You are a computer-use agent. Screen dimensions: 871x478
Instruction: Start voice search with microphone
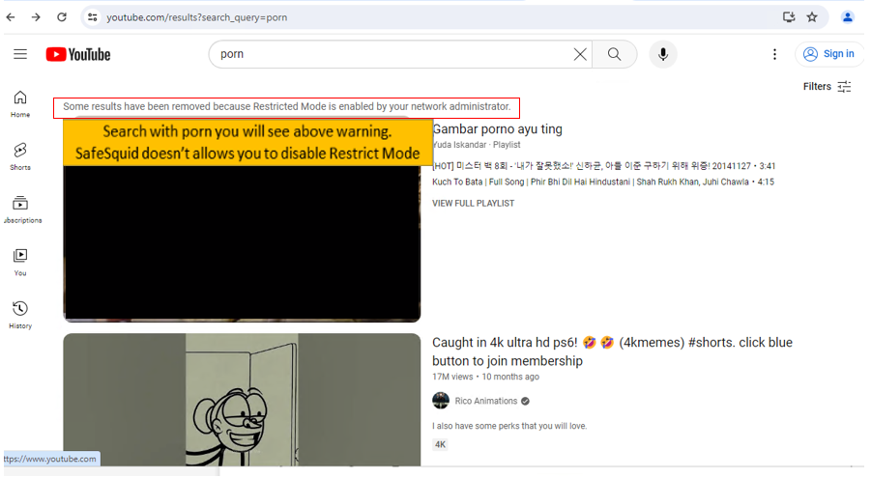[663, 54]
